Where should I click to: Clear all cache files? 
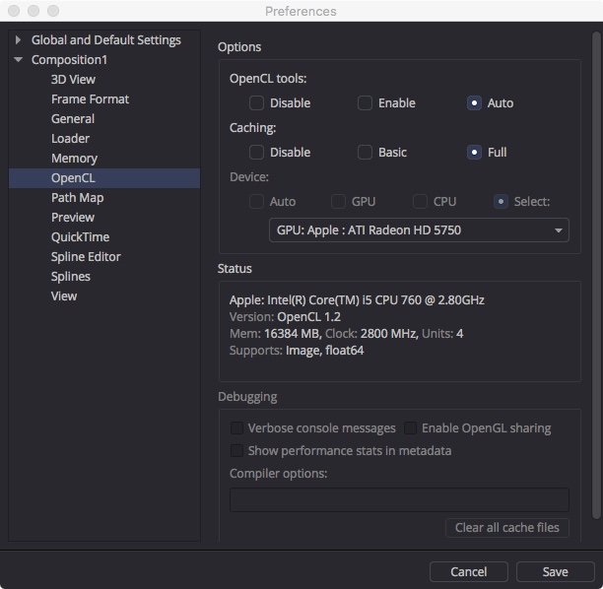[506, 528]
